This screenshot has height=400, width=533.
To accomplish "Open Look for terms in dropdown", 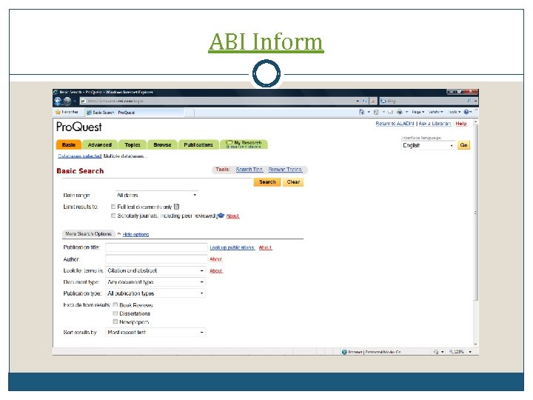I will 155,271.
